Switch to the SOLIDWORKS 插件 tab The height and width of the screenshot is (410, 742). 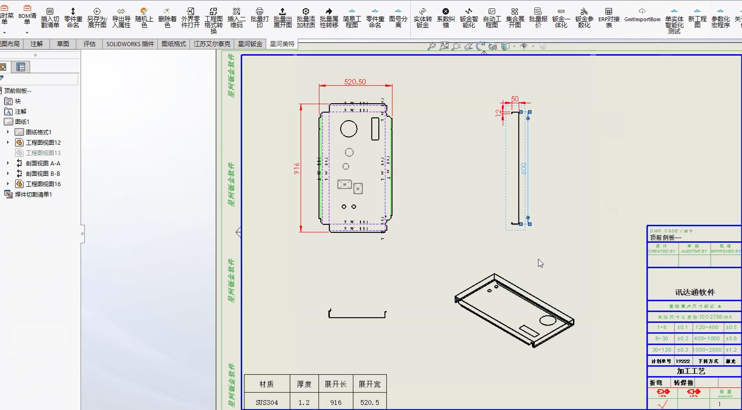130,44
